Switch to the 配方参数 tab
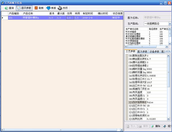 pos(142,51)
